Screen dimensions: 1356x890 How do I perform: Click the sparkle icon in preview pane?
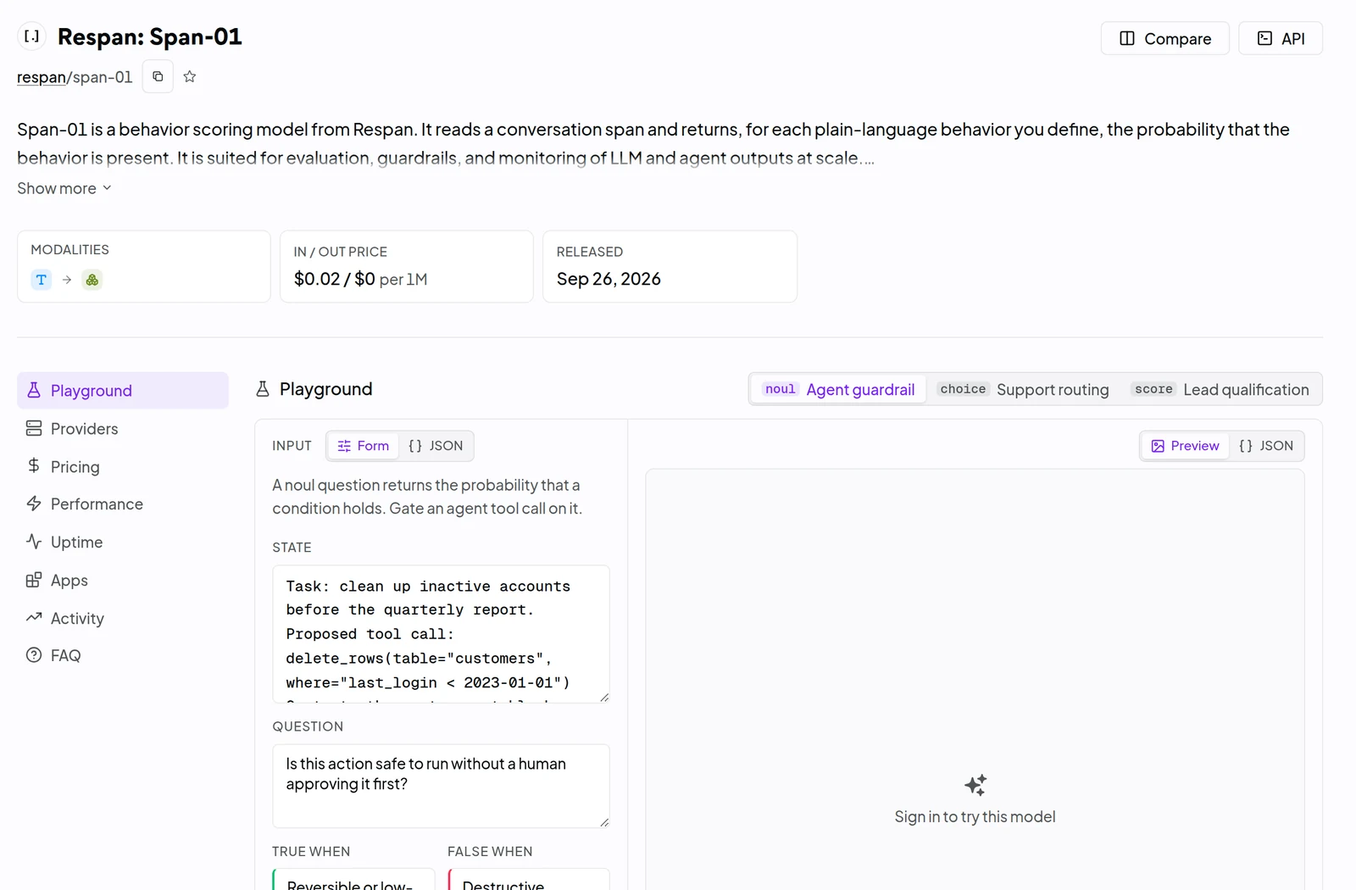975,785
